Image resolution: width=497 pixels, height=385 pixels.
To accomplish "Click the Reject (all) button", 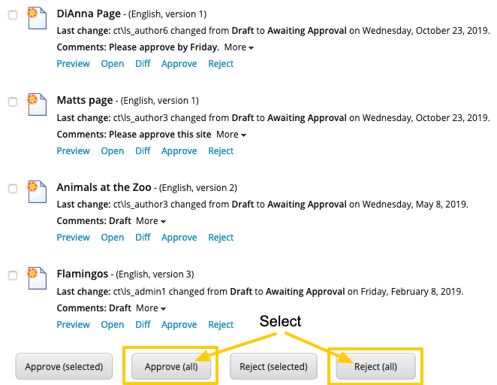I will click(375, 367).
